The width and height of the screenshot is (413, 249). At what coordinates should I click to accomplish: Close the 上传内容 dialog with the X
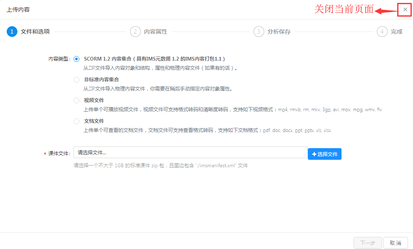405,10
